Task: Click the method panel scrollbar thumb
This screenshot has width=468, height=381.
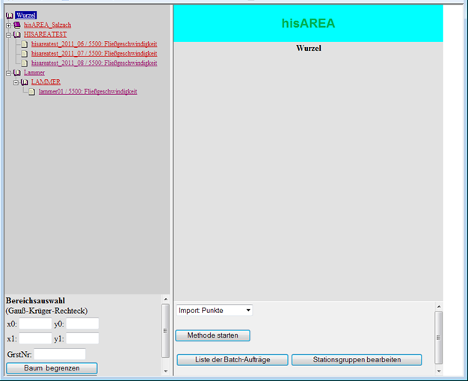Action: pos(438,338)
